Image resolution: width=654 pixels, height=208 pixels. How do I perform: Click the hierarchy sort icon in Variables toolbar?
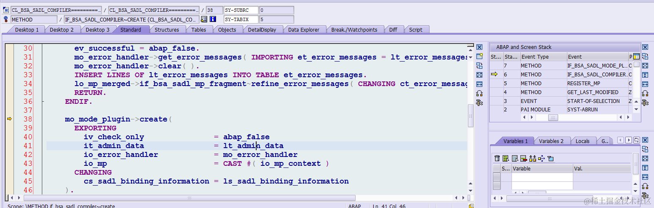coord(533,159)
